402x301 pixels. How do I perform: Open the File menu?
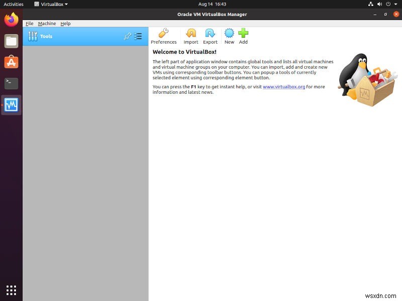tap(29, 23)
